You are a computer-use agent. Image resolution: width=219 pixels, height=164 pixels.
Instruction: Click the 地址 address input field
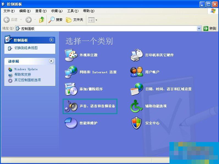point(107,29)
